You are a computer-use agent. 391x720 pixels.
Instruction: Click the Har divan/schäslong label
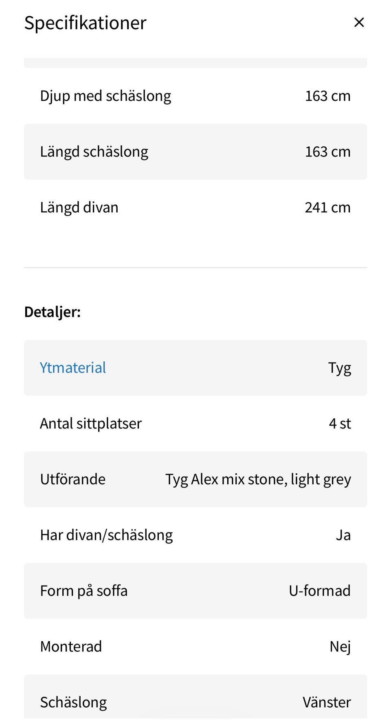[106, 535]
